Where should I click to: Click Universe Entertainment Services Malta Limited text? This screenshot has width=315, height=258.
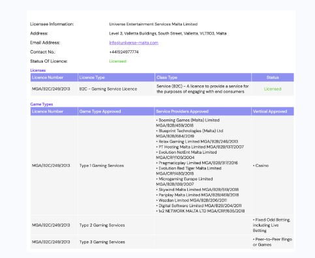[153, 24]
